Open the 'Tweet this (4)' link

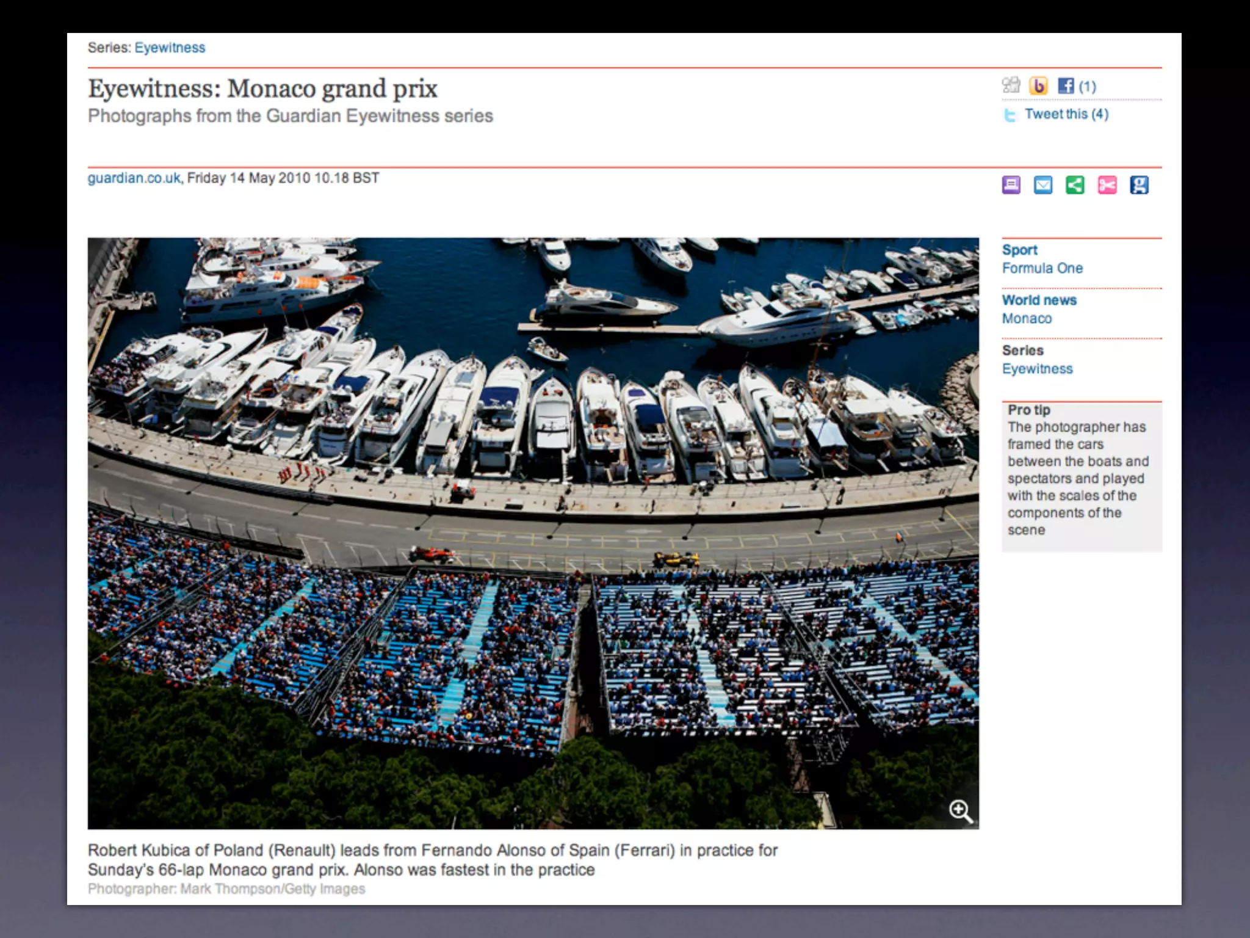tap(1066, 114)
